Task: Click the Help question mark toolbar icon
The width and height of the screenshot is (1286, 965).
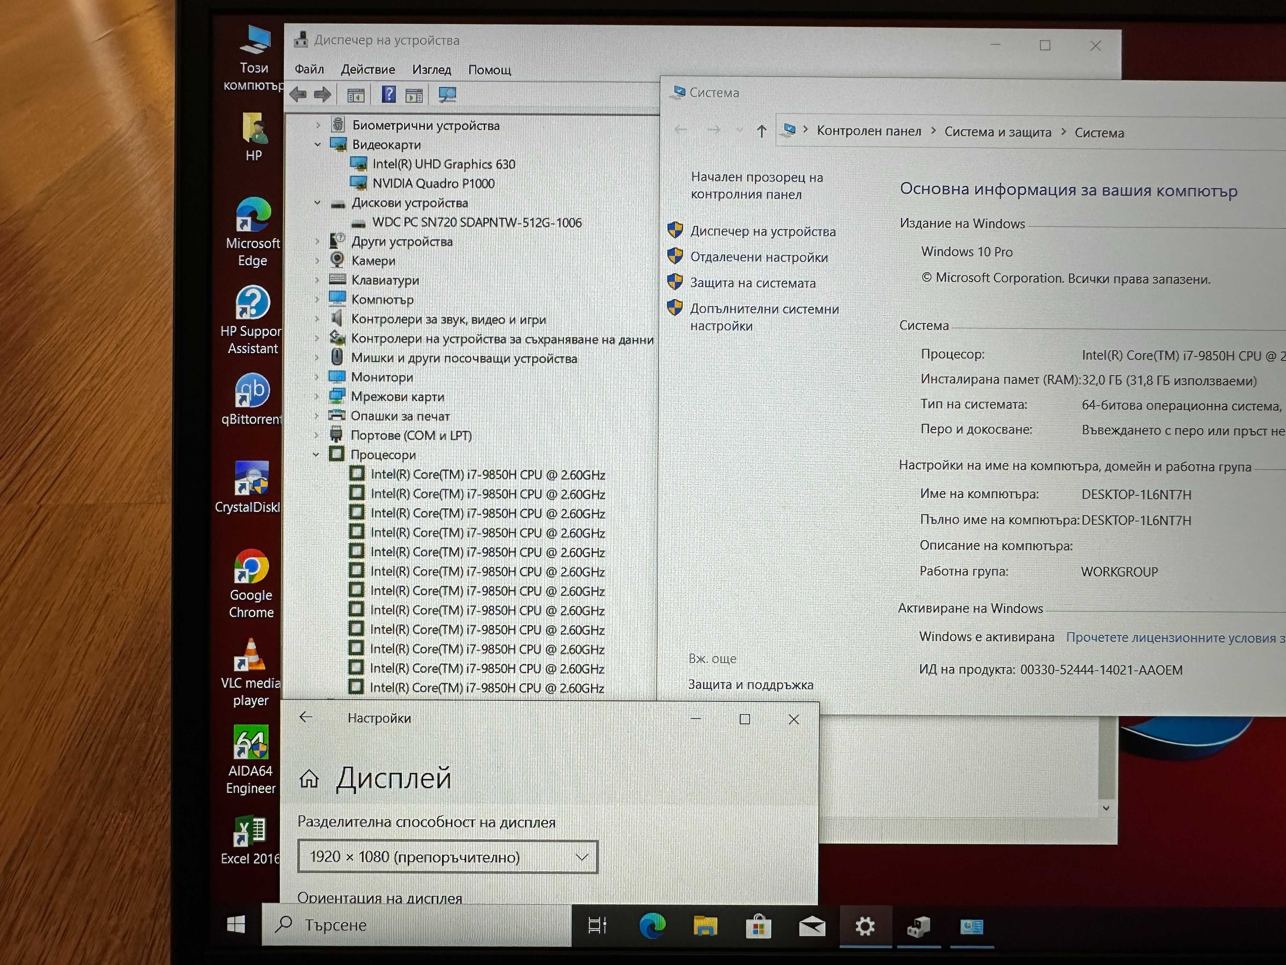Action: point(388,94)
